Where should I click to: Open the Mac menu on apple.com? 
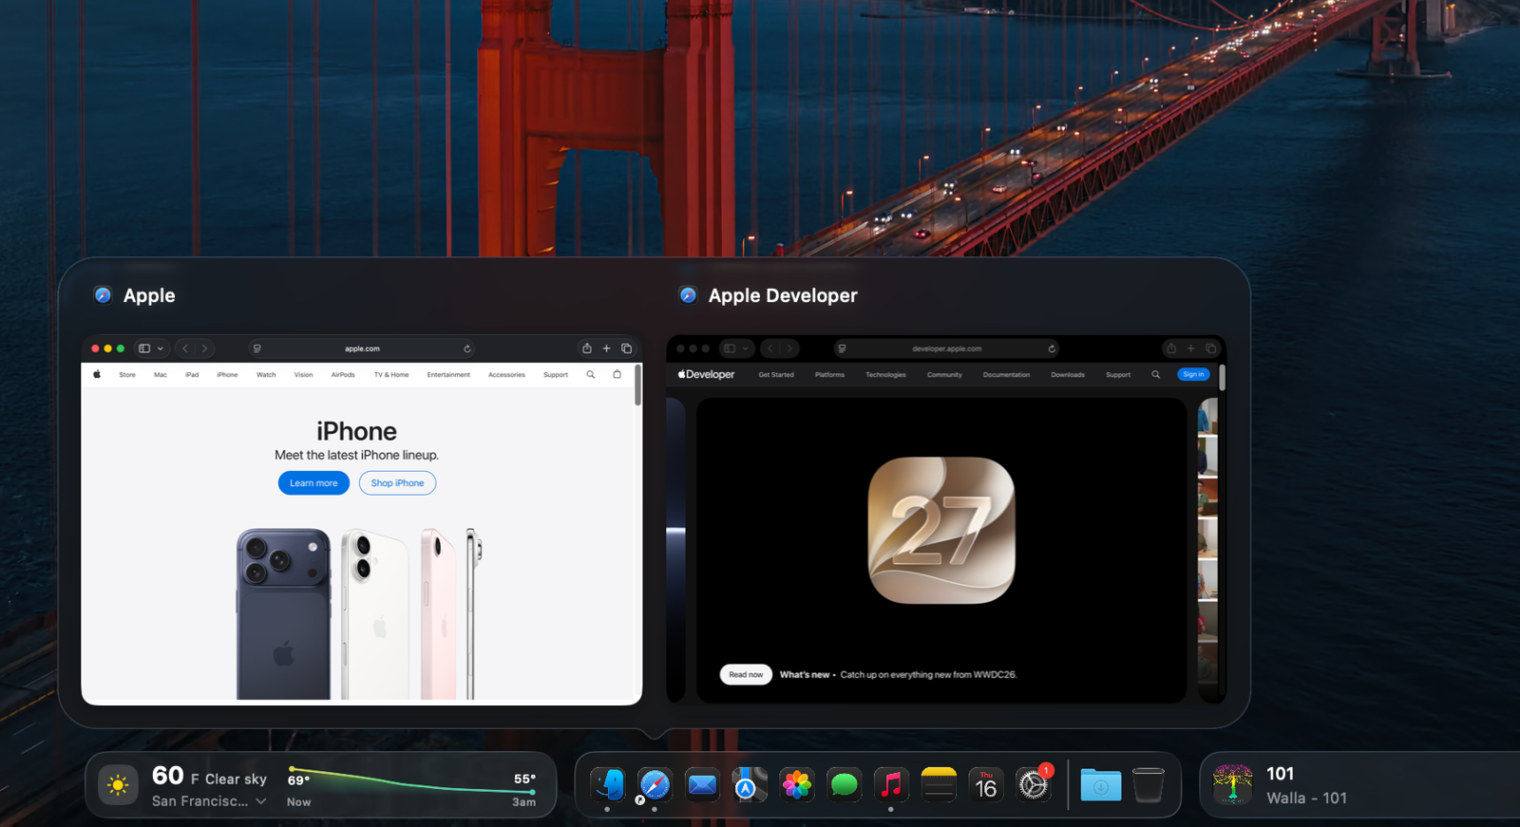point(161,374)
